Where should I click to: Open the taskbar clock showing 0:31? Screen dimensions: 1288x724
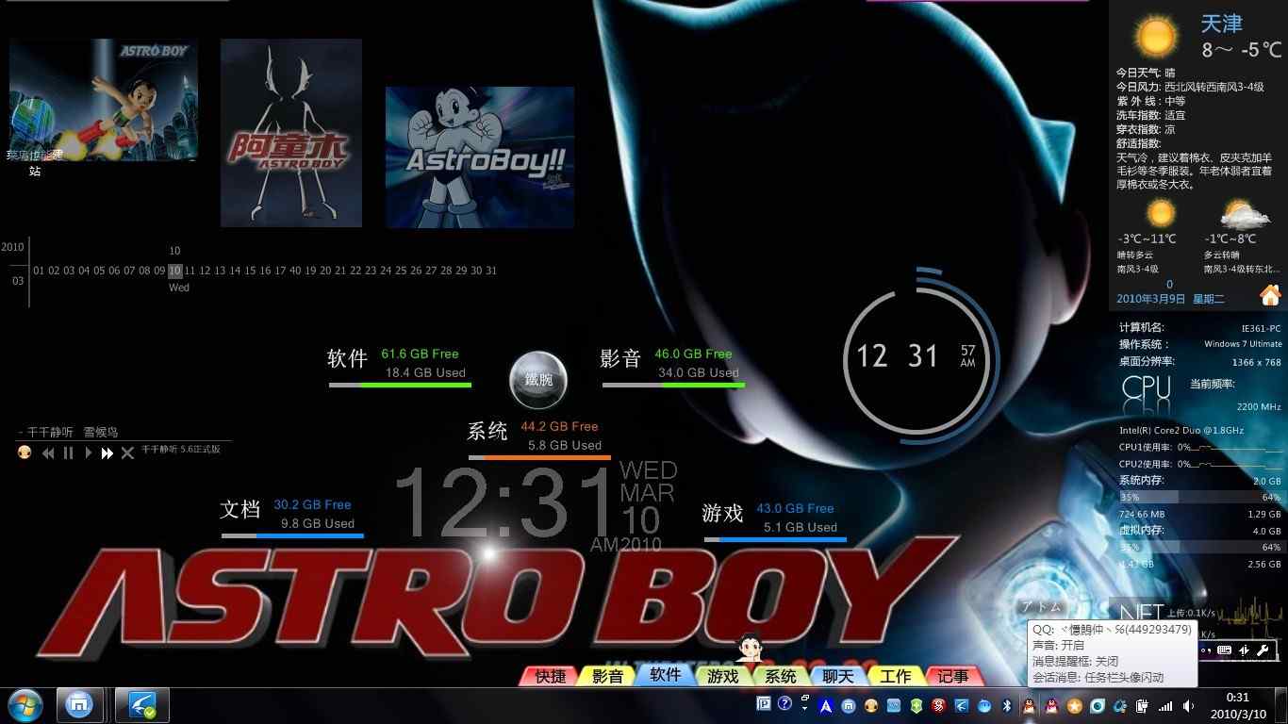(x=1236, y=705)
